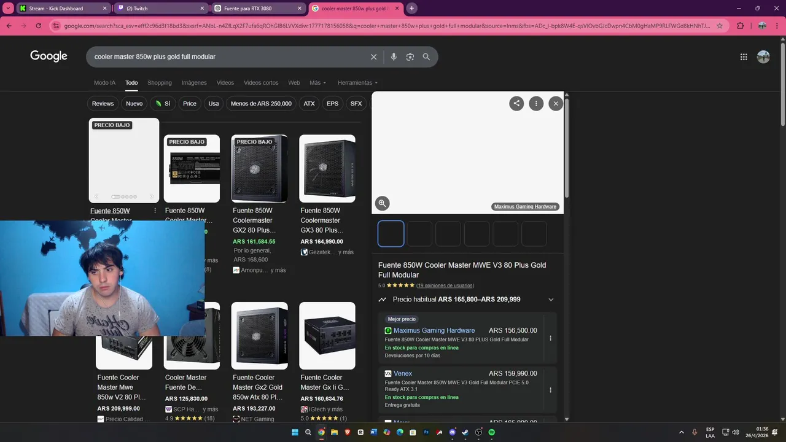The width and height of the screenshot is (786, 442).
Task: Open the Venex store offer
Action: click(x=403, y=373)
